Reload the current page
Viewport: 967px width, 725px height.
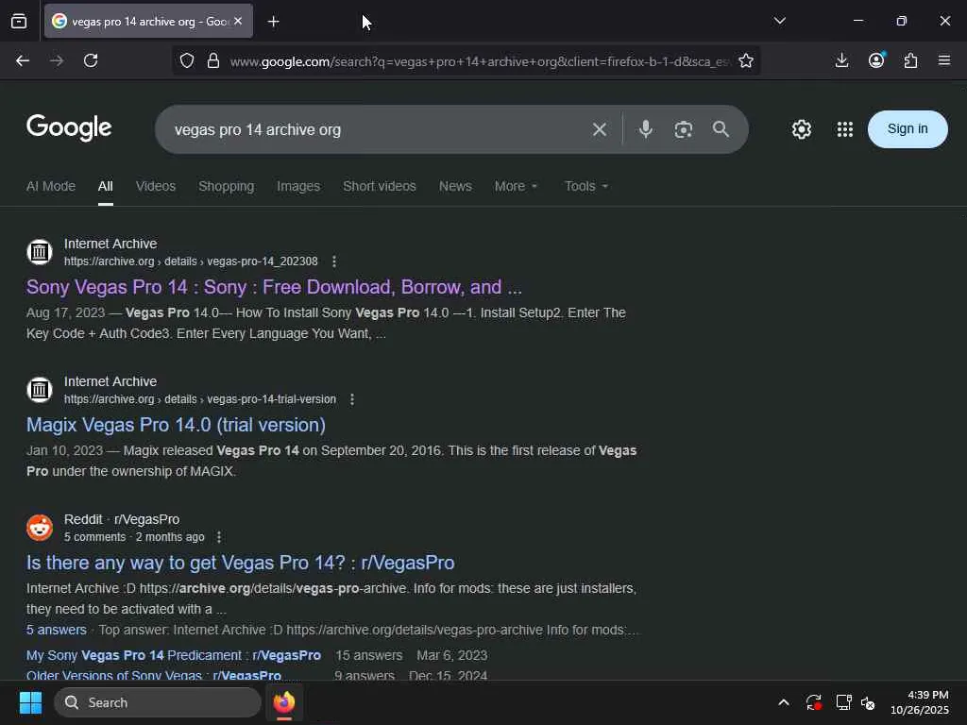click(91, 60)
